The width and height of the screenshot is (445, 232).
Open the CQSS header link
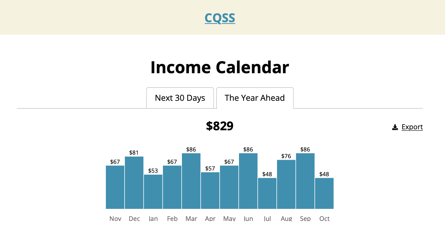pos(220,18)
